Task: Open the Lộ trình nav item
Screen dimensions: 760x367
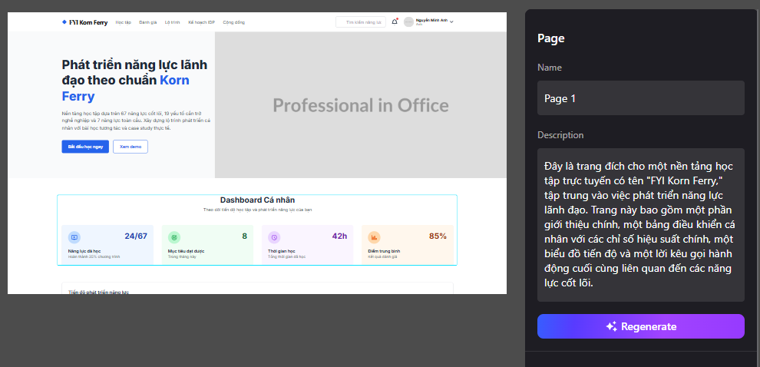Action: (x=172, y=22)
